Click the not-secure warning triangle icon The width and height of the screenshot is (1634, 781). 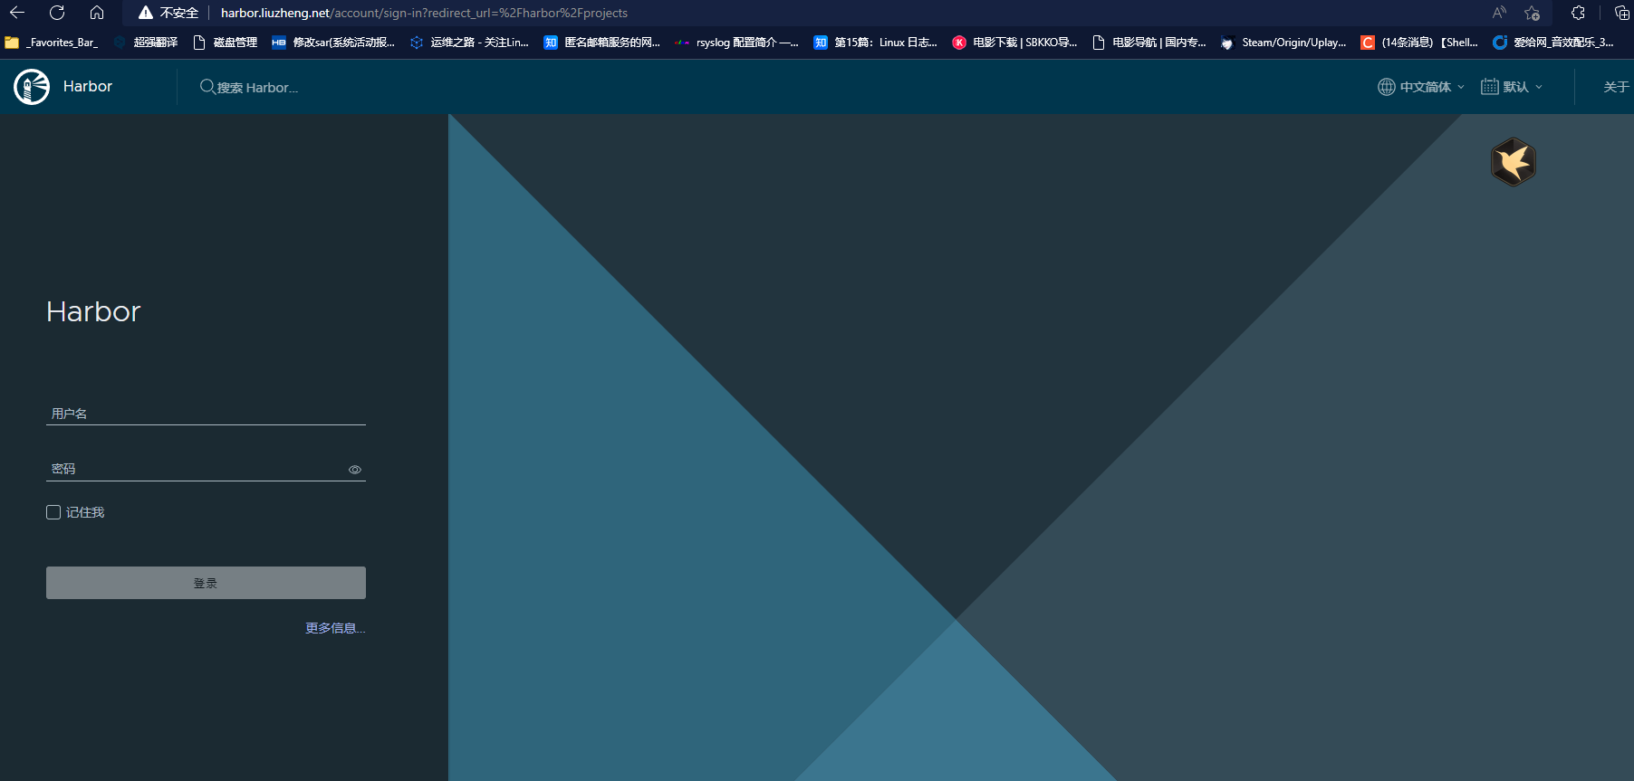click(145, 13)
